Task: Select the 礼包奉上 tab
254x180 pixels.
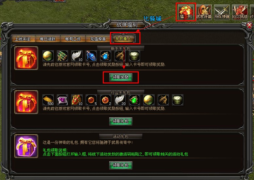Action: (123, 38)
